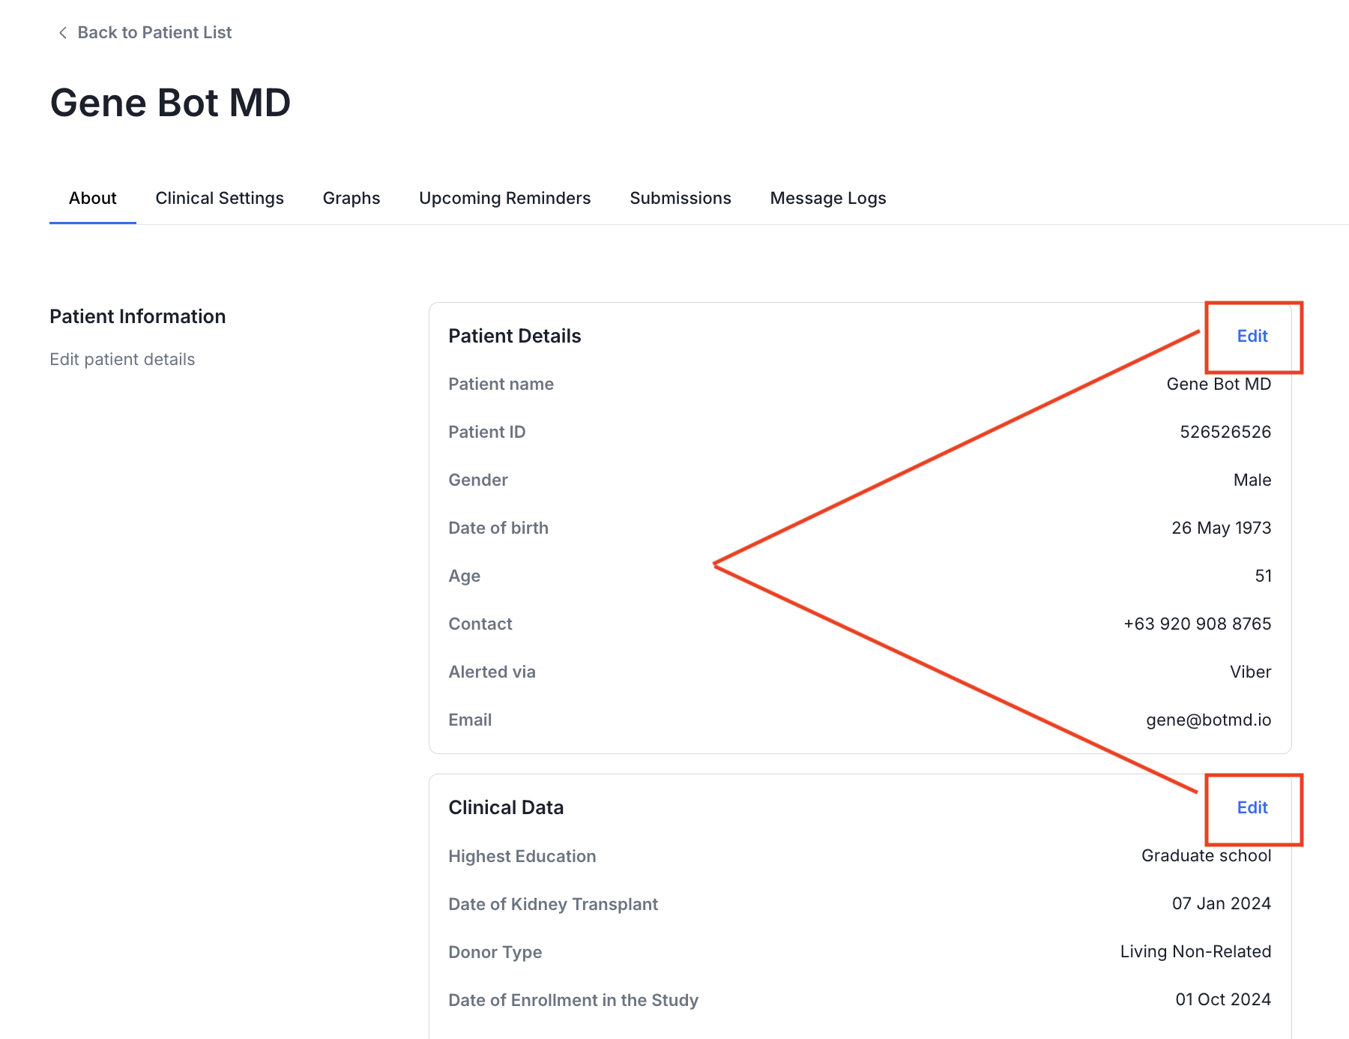This screenshot has height=1039, width=1349.
Task: Click the Clinical Data card heading
Action: click(506, 807)
